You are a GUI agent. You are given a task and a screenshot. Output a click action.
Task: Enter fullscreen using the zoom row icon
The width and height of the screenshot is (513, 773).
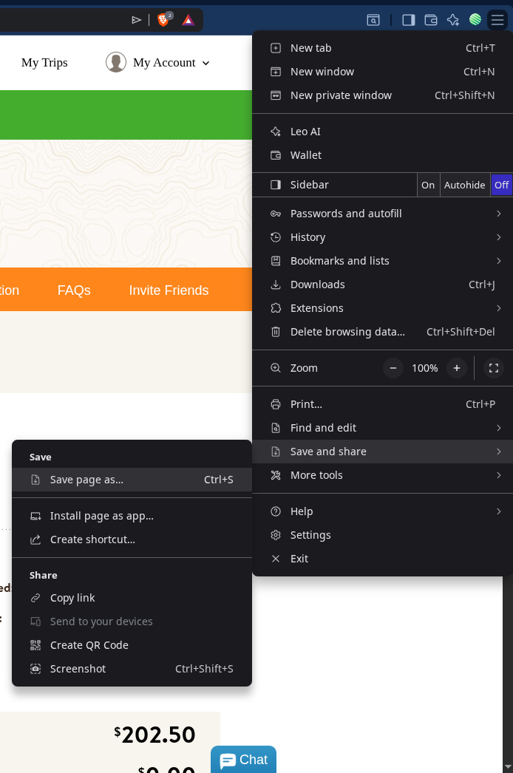tap(494, 368)
